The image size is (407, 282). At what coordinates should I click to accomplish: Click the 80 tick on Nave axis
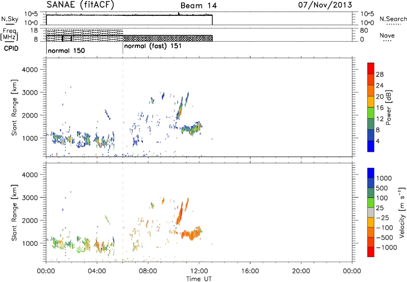(364, 31)
